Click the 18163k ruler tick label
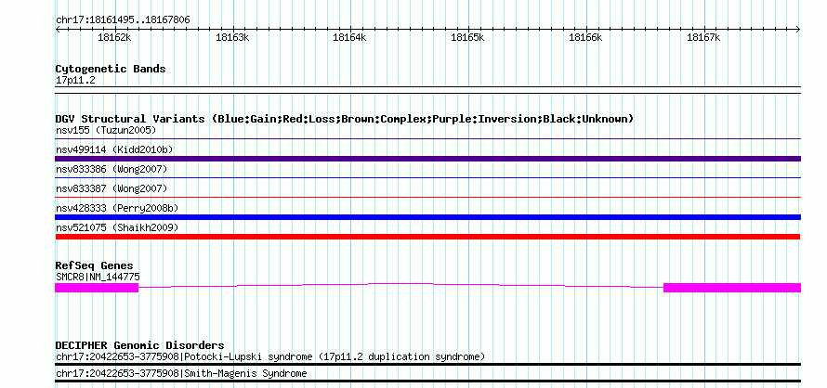This screenshot has height=388, width=827. (x=232, y=37)
